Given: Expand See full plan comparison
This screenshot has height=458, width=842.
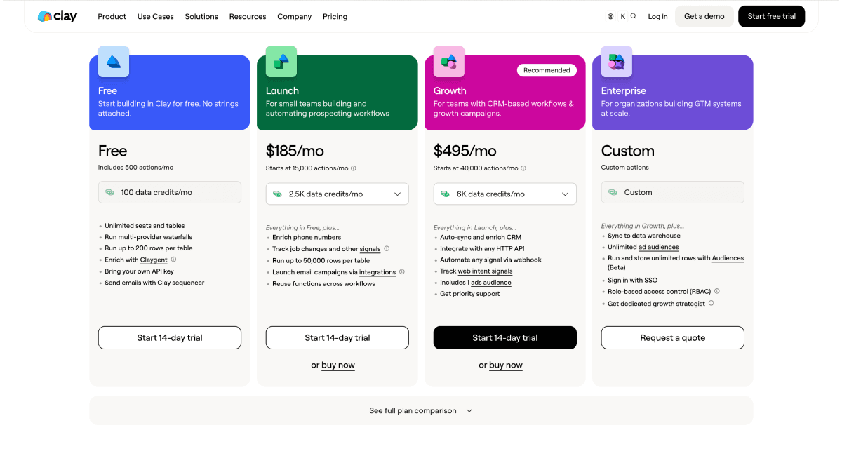Looking at the screenshot, I should pyautogui.click(x=421, y=410).
